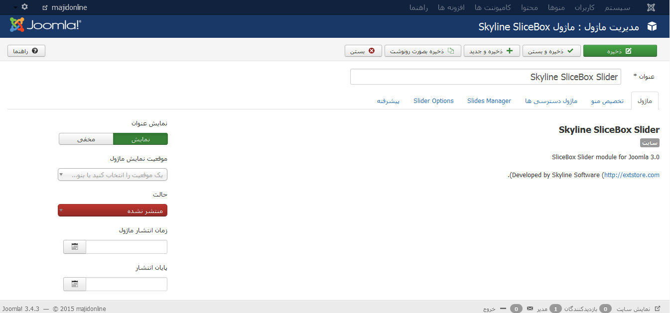Open the سیستم menu
670x313 pixels.
(x=617, y=7)
